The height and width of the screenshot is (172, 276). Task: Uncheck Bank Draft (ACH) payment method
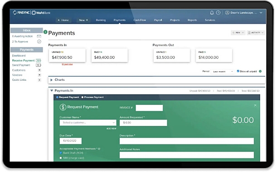61,153
